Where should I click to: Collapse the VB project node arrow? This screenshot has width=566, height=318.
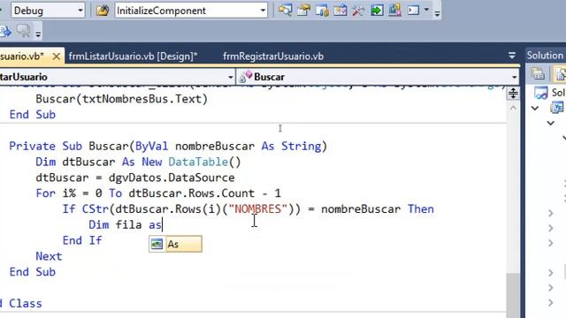tap(535, 108)
